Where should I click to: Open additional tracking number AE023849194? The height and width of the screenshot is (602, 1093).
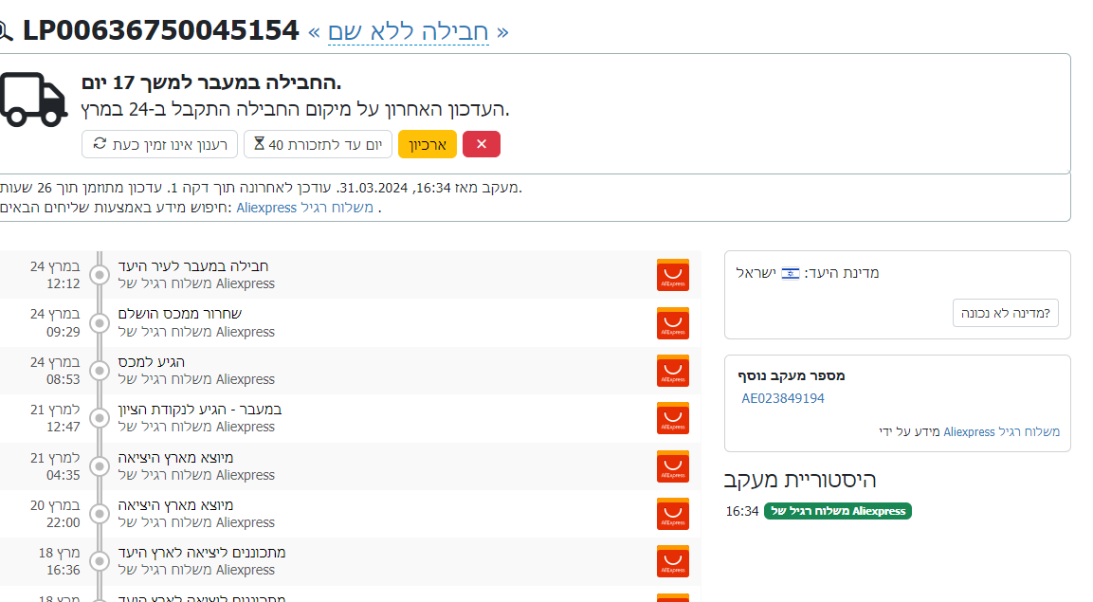coord(783,398)
